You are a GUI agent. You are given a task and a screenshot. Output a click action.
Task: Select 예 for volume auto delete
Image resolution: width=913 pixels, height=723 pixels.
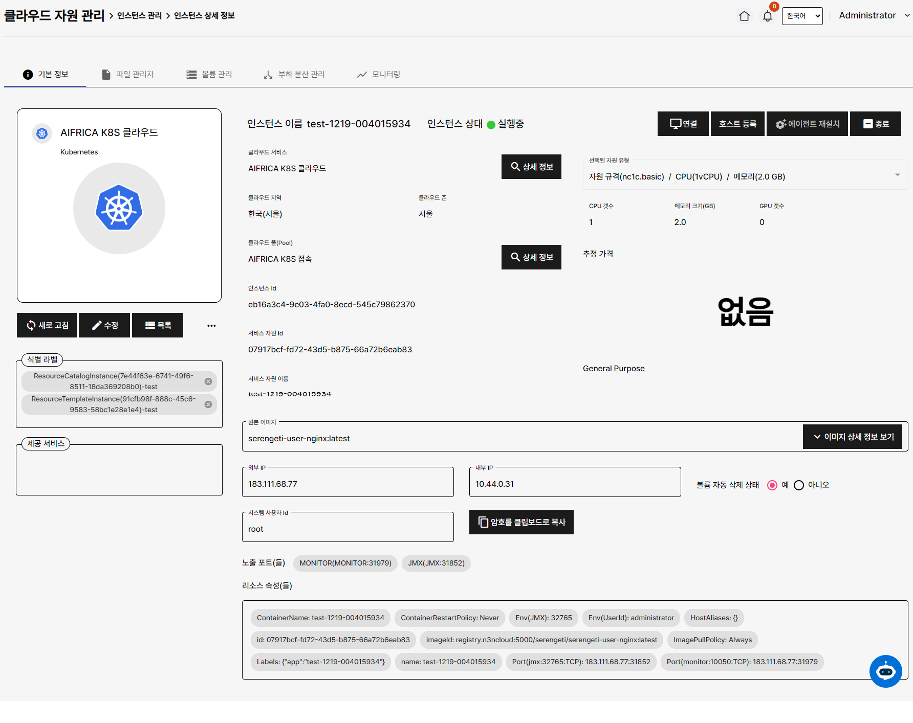pos(772,485)
